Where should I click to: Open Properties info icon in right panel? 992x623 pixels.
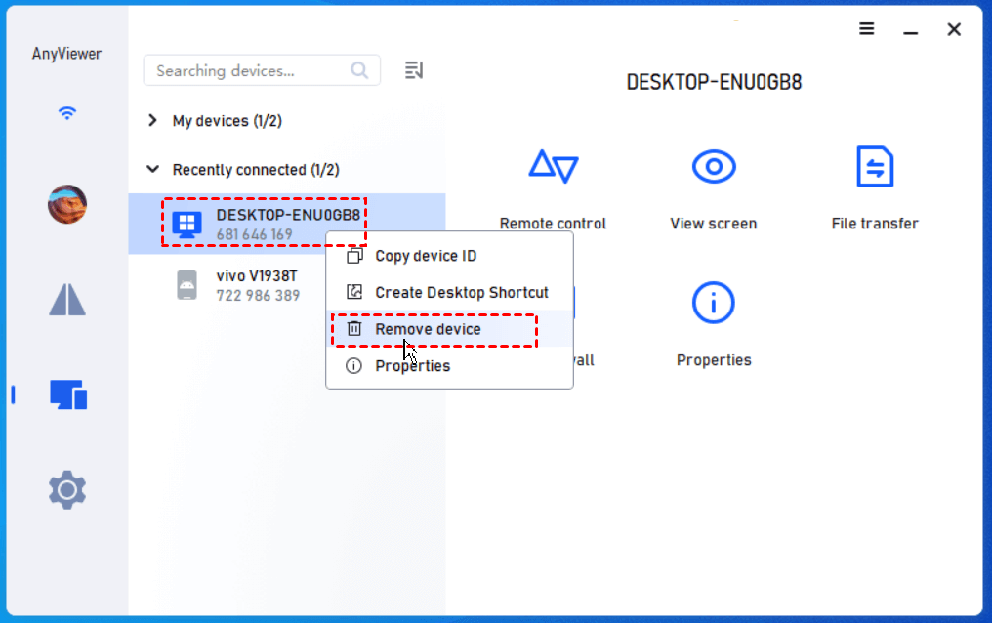click(714, 303)
